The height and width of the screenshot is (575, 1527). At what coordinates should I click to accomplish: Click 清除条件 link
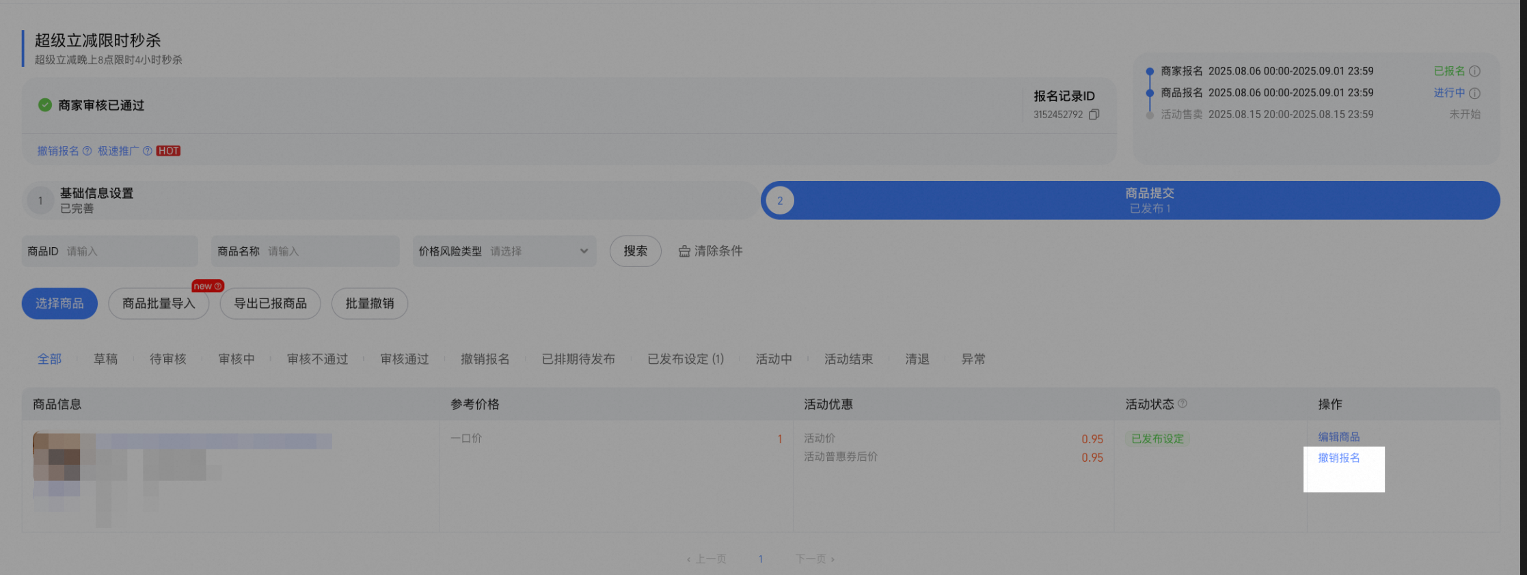tap(710, 251)
